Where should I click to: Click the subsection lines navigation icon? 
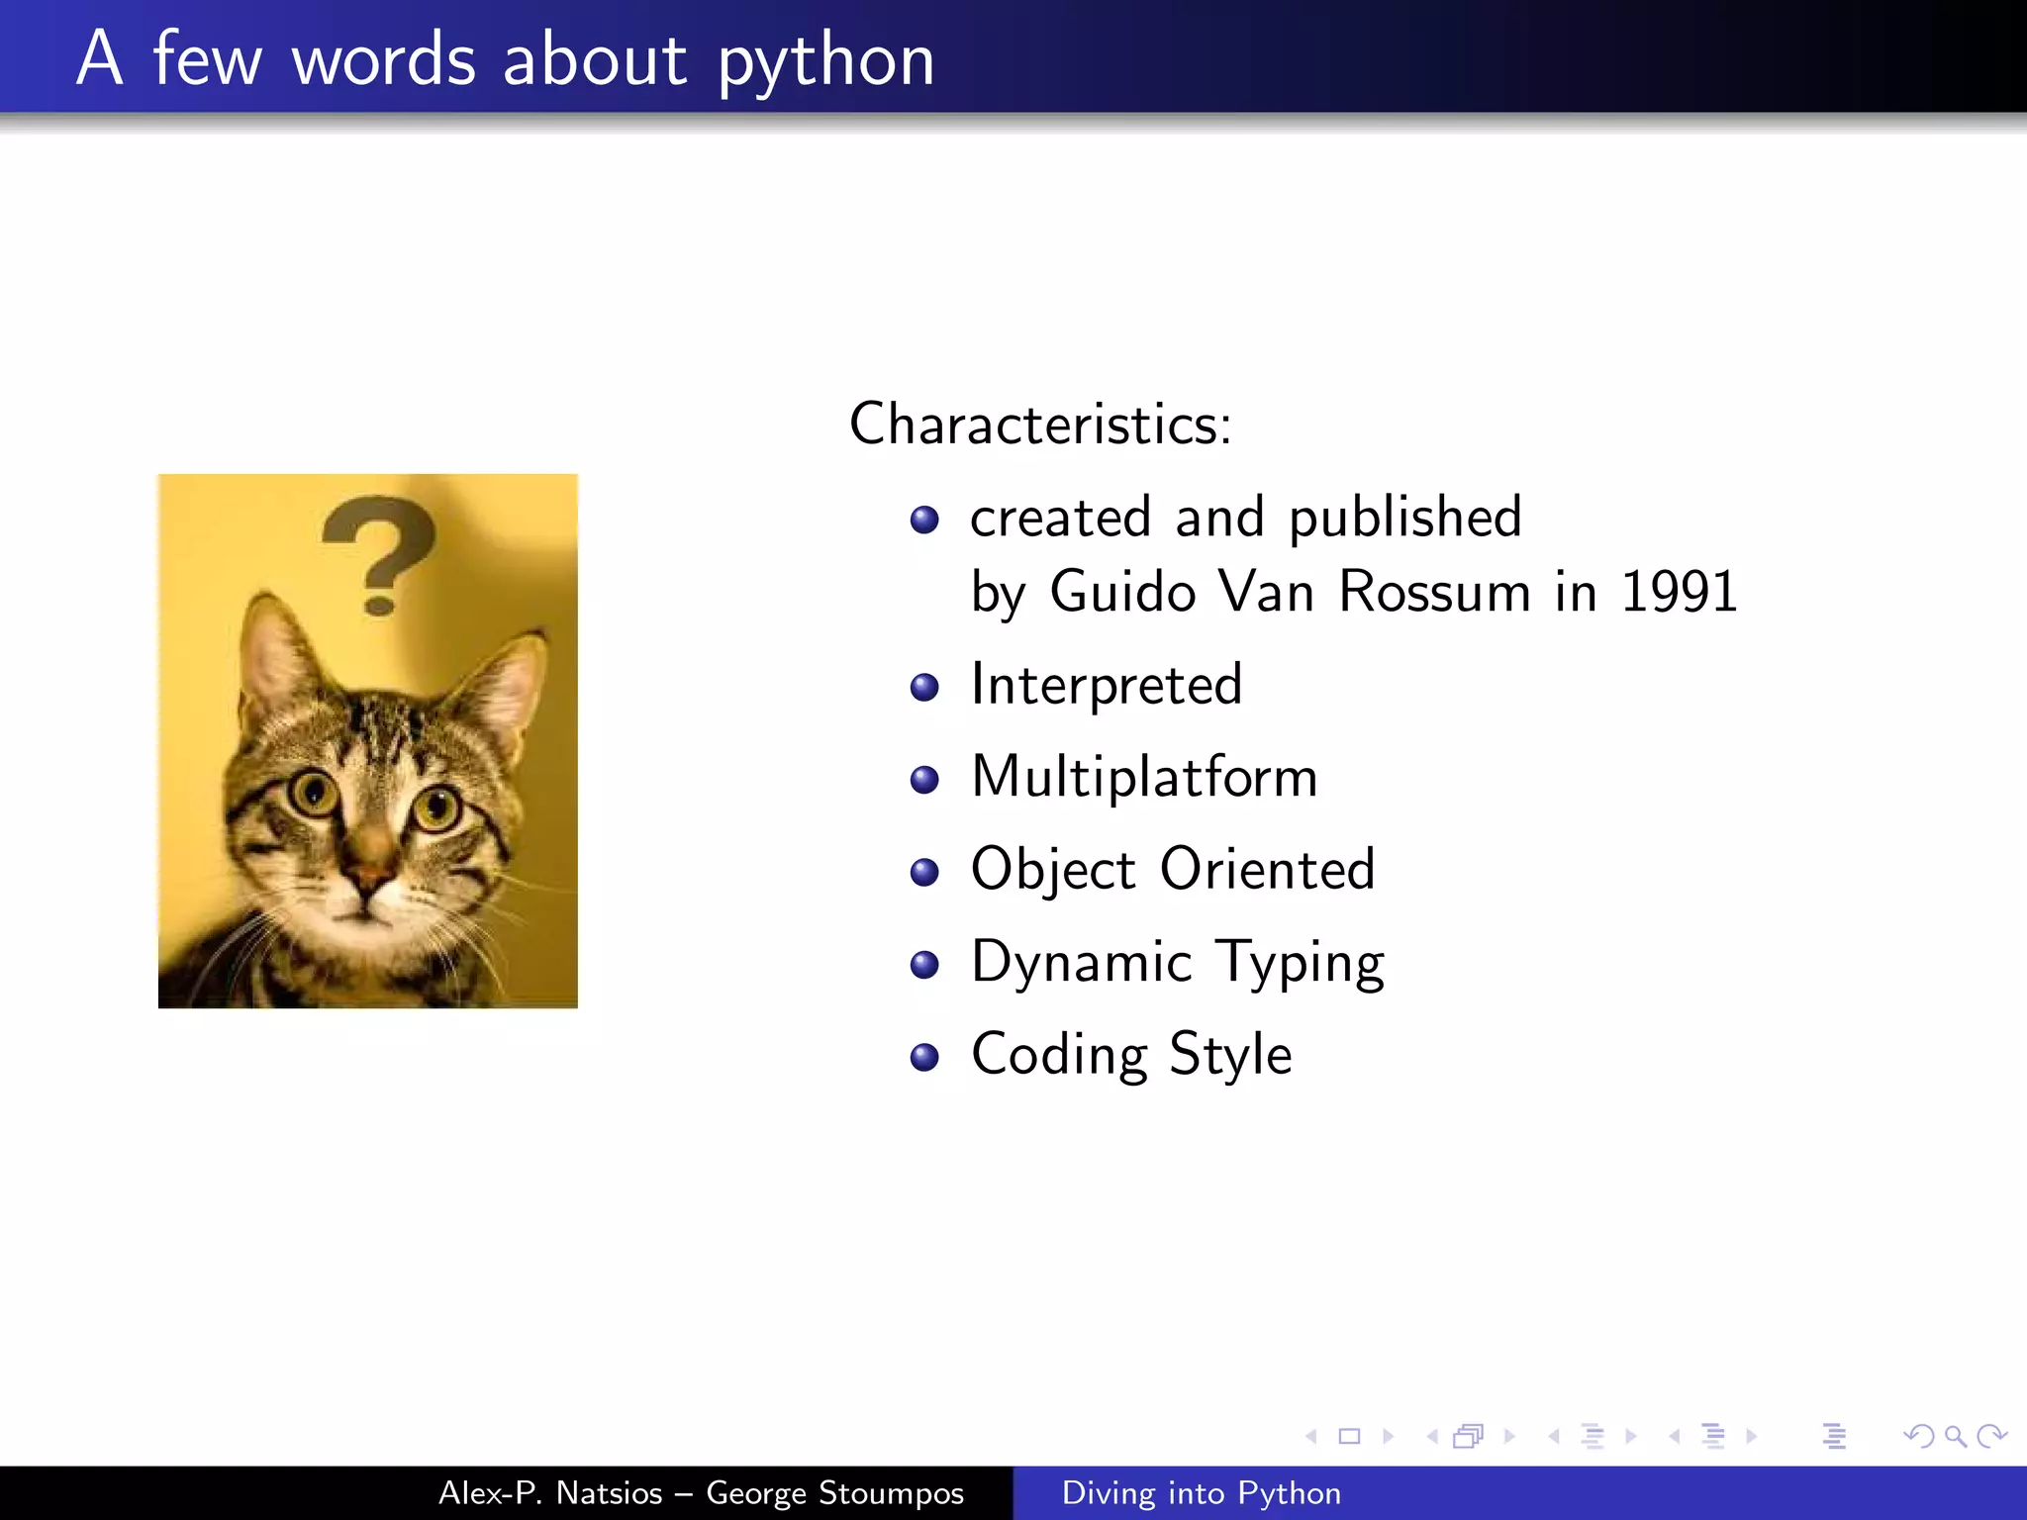coord(1593,1436)
